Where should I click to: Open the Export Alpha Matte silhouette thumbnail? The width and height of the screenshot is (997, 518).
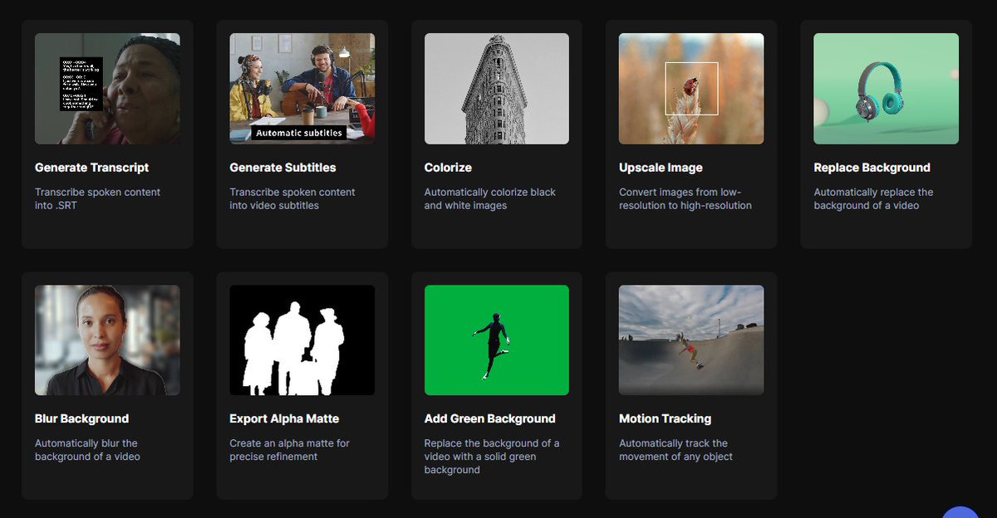[302, 340]
